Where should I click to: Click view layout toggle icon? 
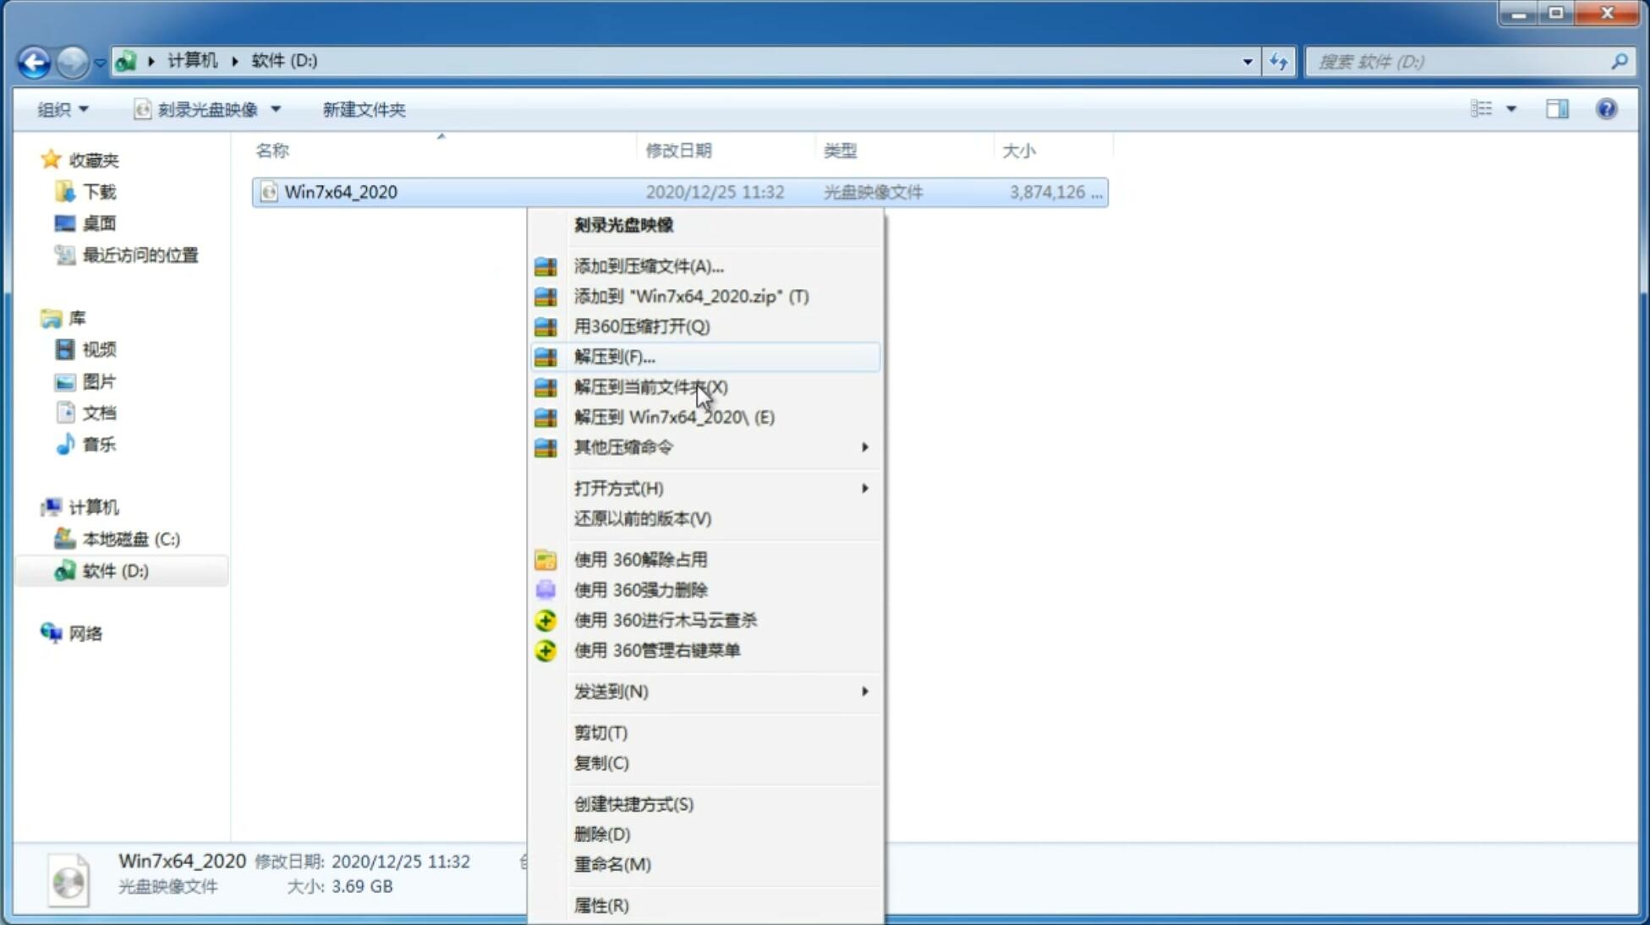[x=1484, y=107]
